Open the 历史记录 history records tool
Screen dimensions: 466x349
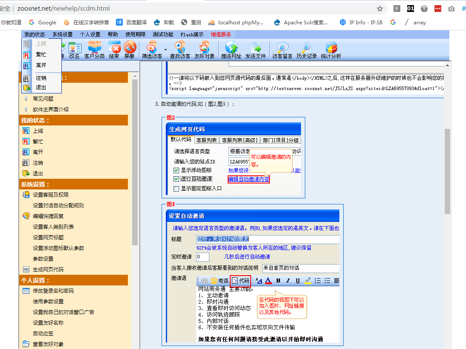pyautogui.click(x=307, y=50)
